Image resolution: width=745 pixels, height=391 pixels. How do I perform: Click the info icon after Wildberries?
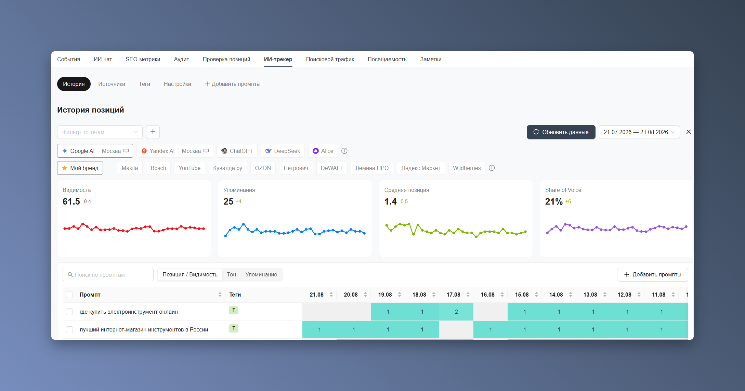(x=492, y=168)
